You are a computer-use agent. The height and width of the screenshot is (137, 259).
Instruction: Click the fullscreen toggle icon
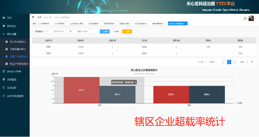pyautogui.click(x=245, y=18)
